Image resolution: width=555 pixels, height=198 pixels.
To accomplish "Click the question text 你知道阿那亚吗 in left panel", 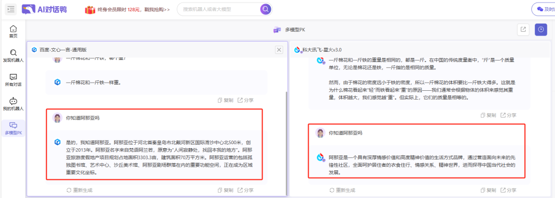I will pyautogui.click(x=82, y=118).
